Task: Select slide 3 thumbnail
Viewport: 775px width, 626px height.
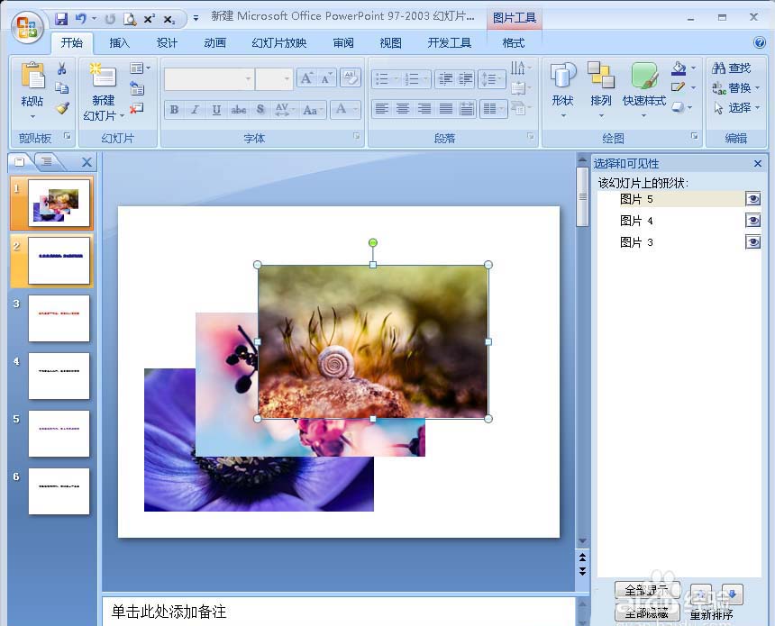Action: tap(59, 318)
